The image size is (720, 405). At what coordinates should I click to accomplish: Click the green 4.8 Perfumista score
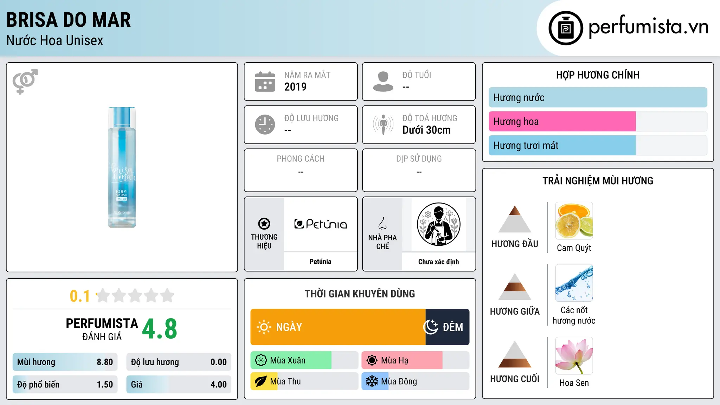pos(160,329)
